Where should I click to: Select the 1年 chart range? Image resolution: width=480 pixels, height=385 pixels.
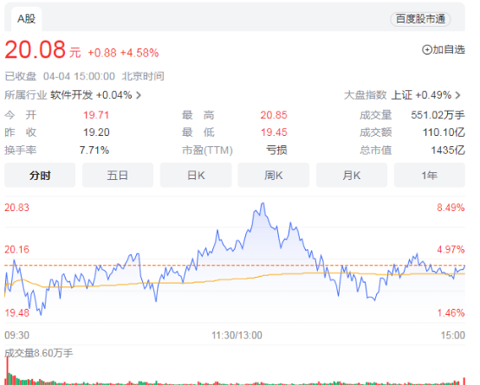430,176
